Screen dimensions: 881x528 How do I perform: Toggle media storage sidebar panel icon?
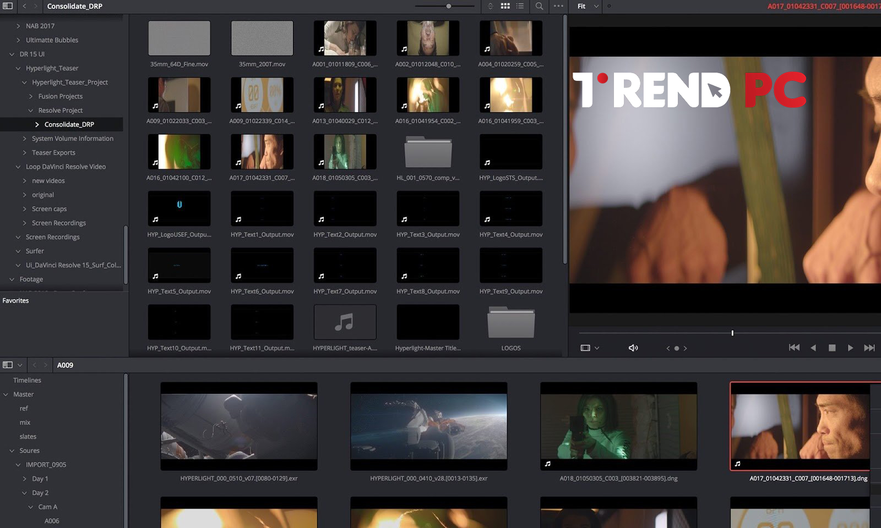pos(8,6)
